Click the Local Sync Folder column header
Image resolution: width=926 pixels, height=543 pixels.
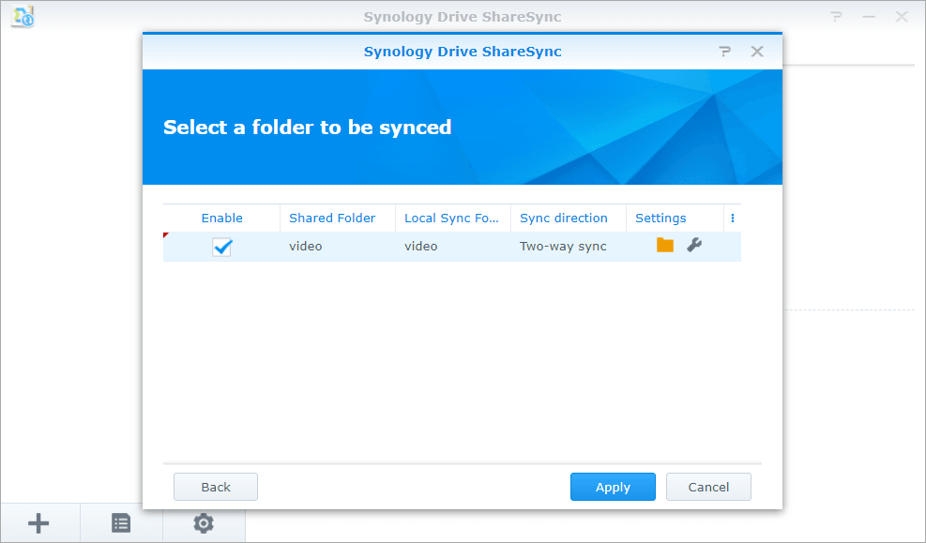coord(452,218)
